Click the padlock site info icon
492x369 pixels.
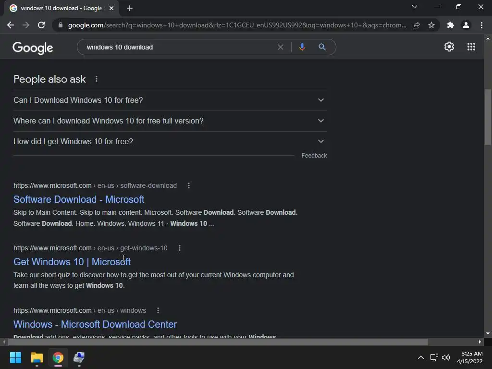60,25
